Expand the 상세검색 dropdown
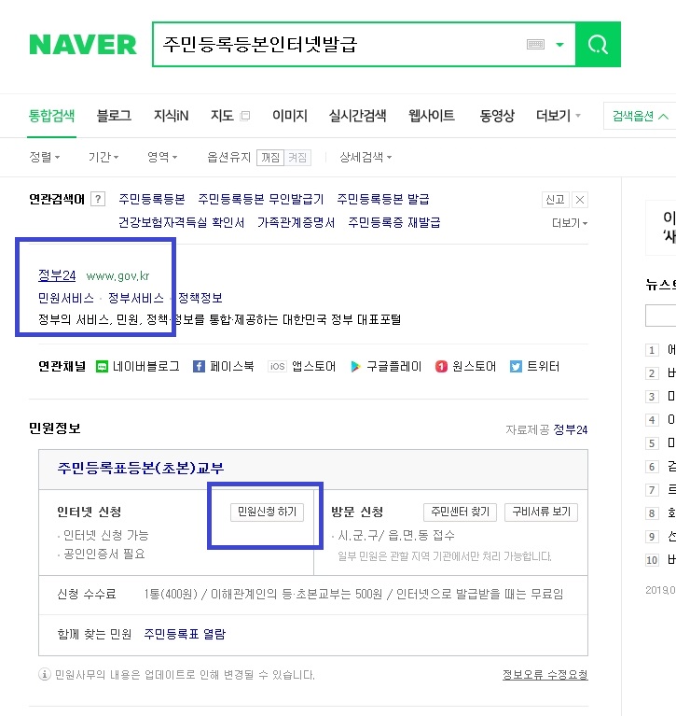This screenshot has width=676, height=716. click(x=366, y=157)
